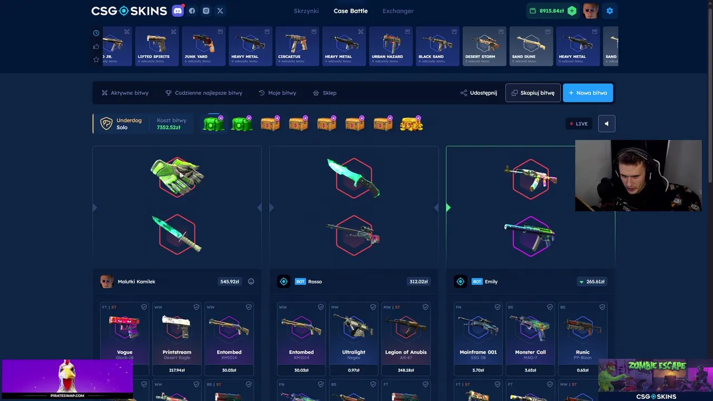Open the Legion of Anubis AK-47 card
This screenshot has height=401, width=713.
point(406,338)
